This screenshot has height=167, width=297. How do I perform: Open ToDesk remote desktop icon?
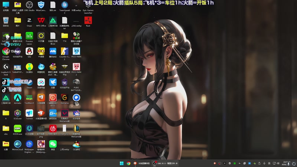(29, 113)
